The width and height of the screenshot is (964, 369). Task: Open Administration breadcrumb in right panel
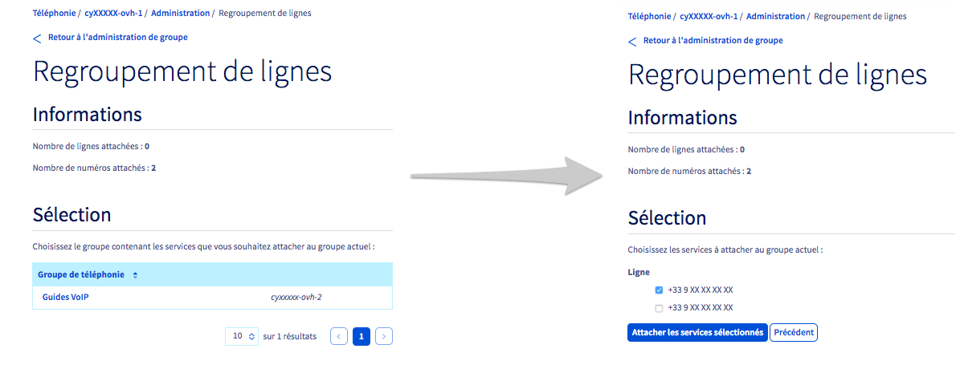click(x=775, y=16)
